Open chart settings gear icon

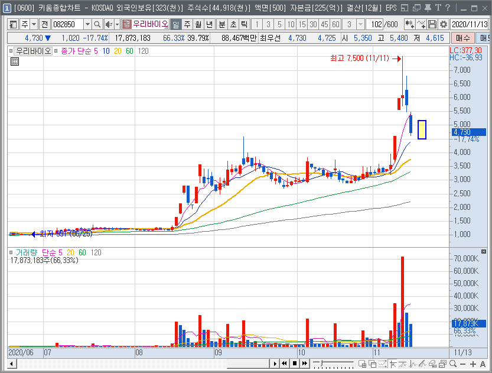coord(444,24)
